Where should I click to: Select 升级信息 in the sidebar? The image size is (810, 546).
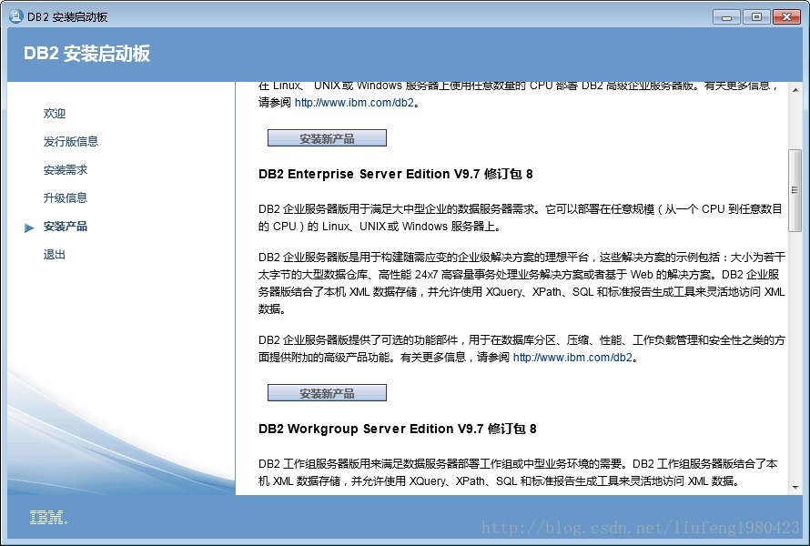tap(66, 197)
